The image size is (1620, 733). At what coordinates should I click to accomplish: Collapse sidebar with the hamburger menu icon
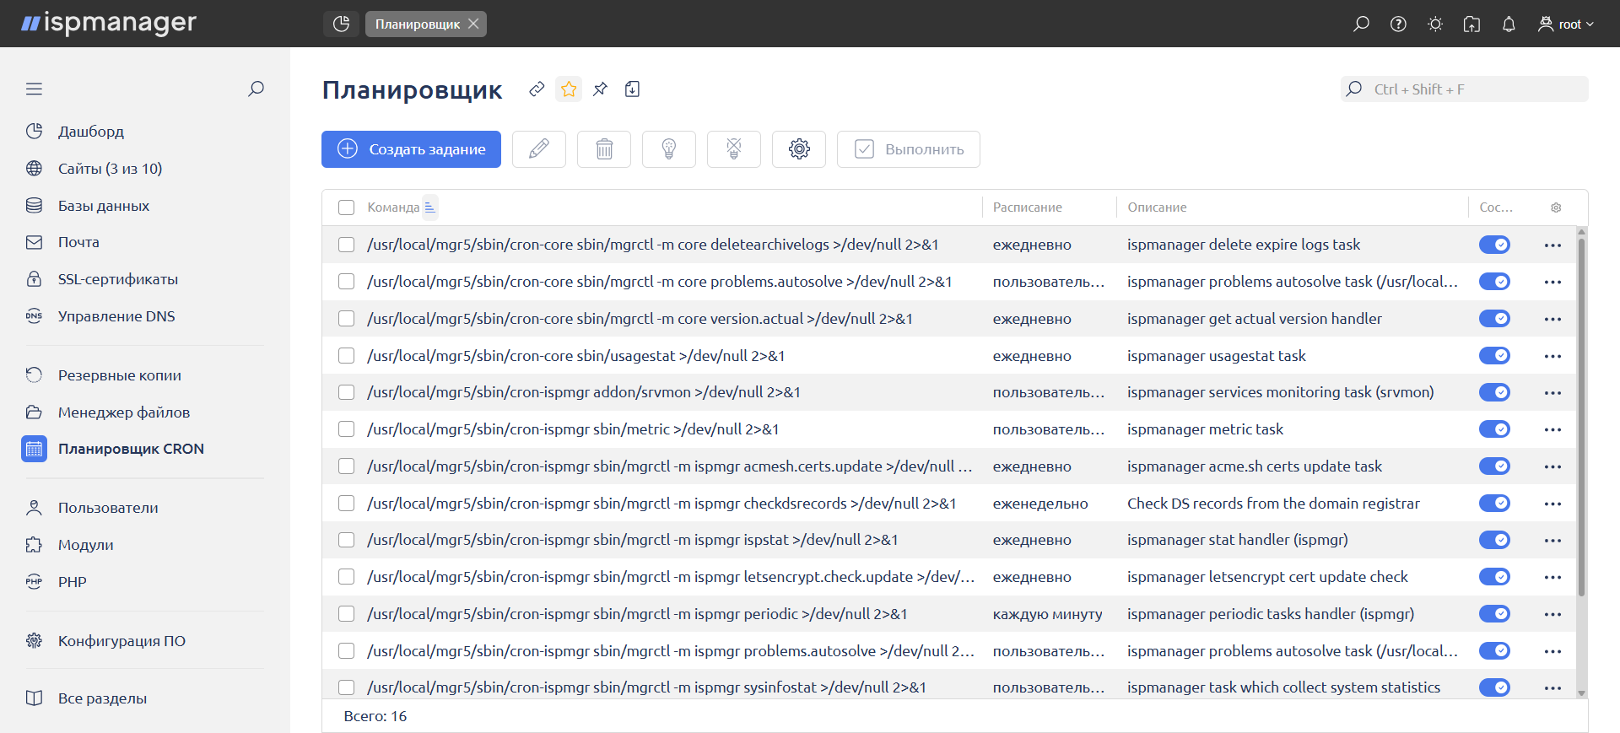34,89
